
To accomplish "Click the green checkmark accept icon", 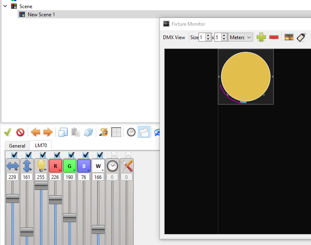I will coord(8,132).
